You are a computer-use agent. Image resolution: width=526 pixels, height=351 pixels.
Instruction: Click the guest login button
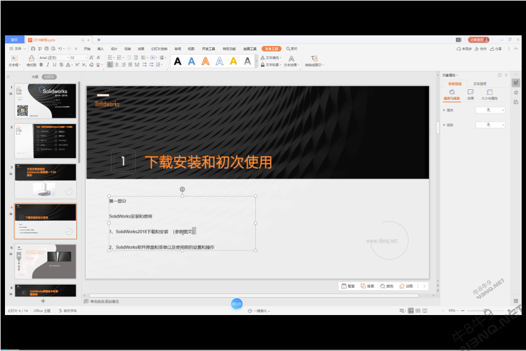[x=479, y=40]
